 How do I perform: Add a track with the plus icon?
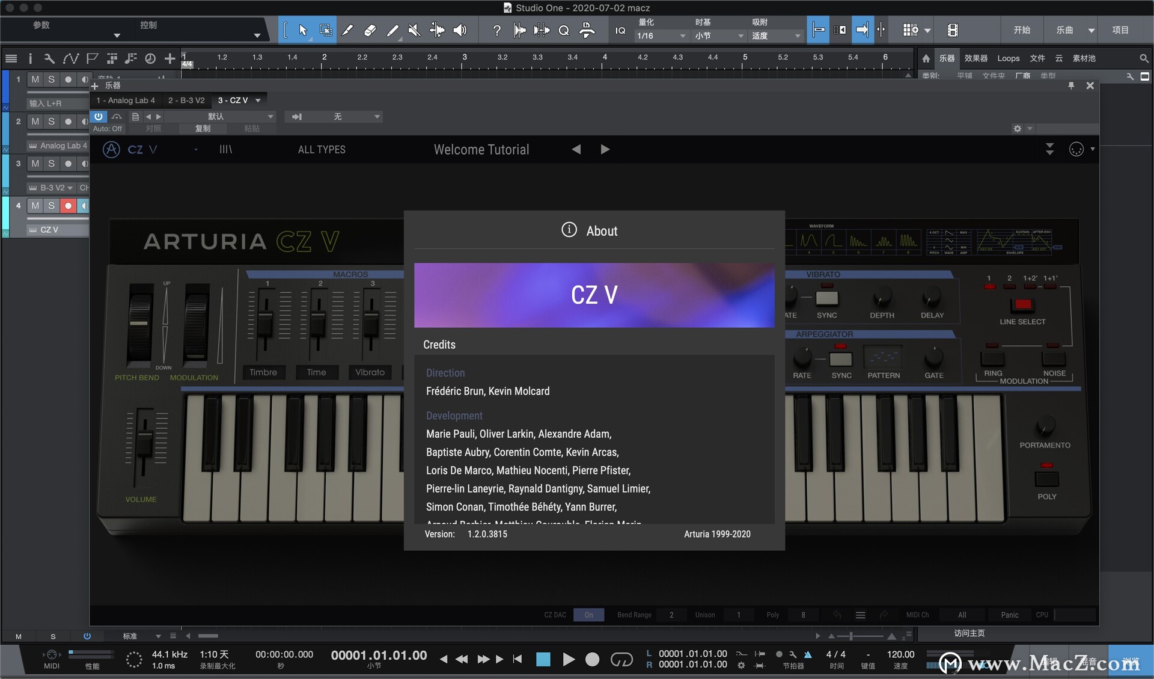(x=170, y=58)
